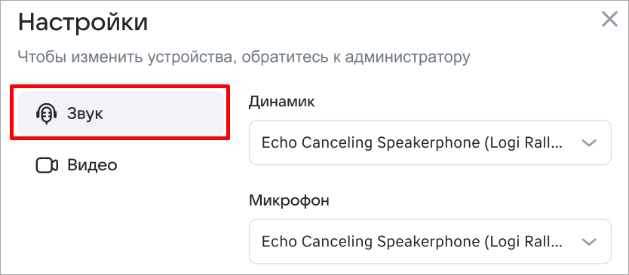The image size is (629, 275).
Task: Open the Микрофон device dropdown
Action: 430,241
